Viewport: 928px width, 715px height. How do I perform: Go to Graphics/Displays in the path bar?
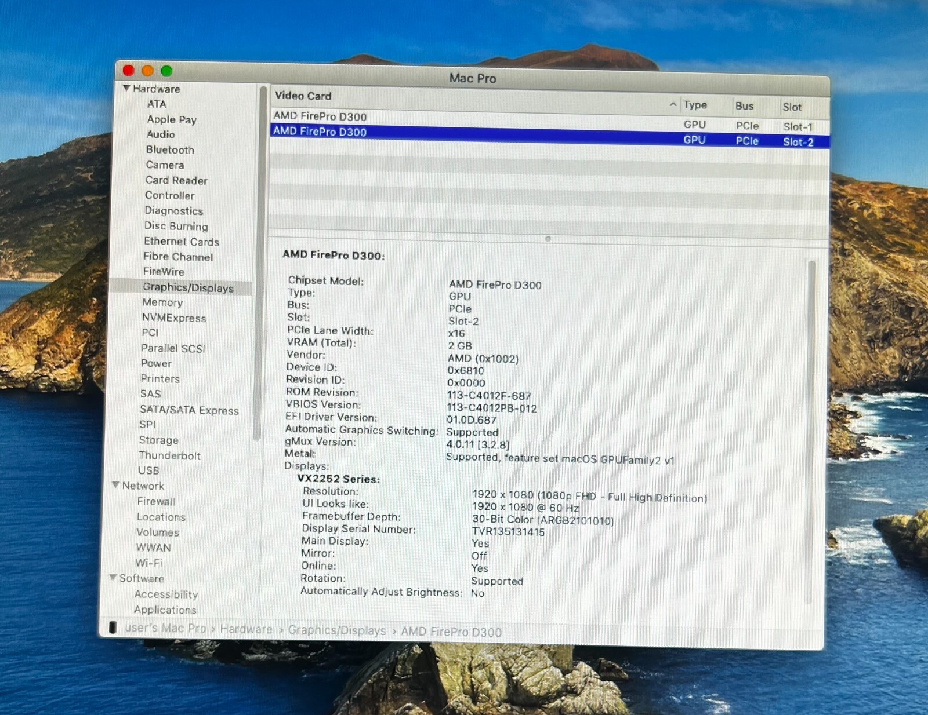[x=337, y=630]
